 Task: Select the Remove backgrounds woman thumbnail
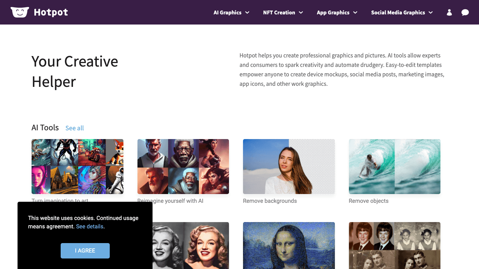point(289,166)
